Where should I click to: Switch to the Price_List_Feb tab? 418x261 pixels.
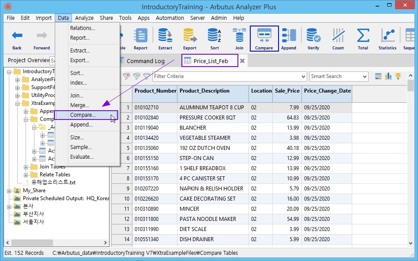[210, 61]
